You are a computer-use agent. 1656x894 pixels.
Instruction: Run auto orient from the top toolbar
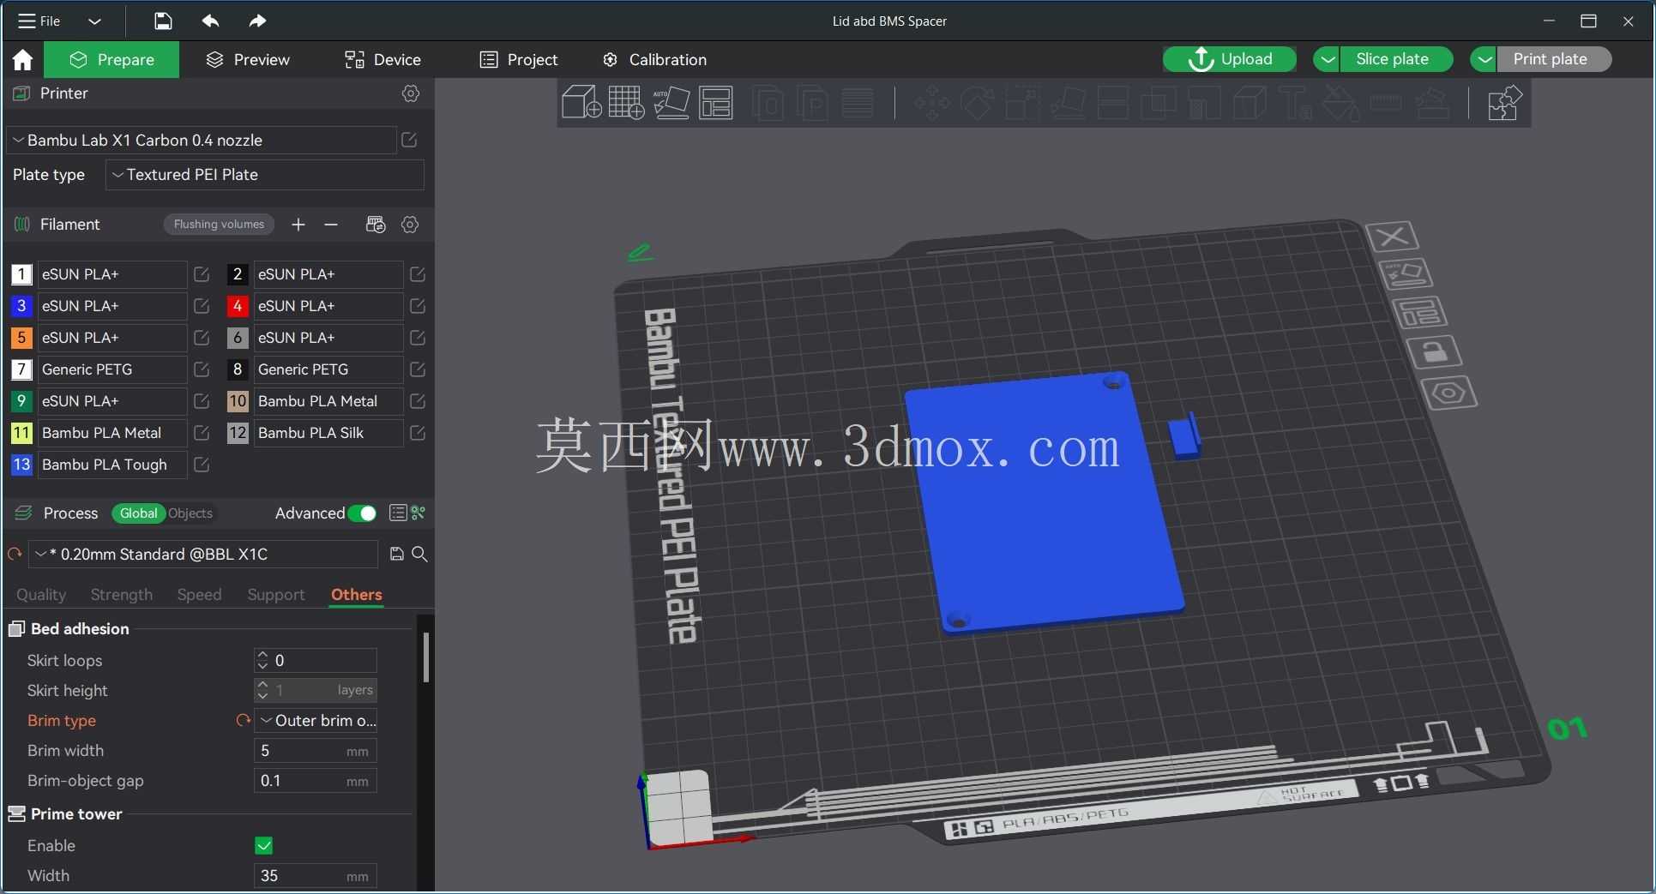pyautogui.click(x=671, y=103)
